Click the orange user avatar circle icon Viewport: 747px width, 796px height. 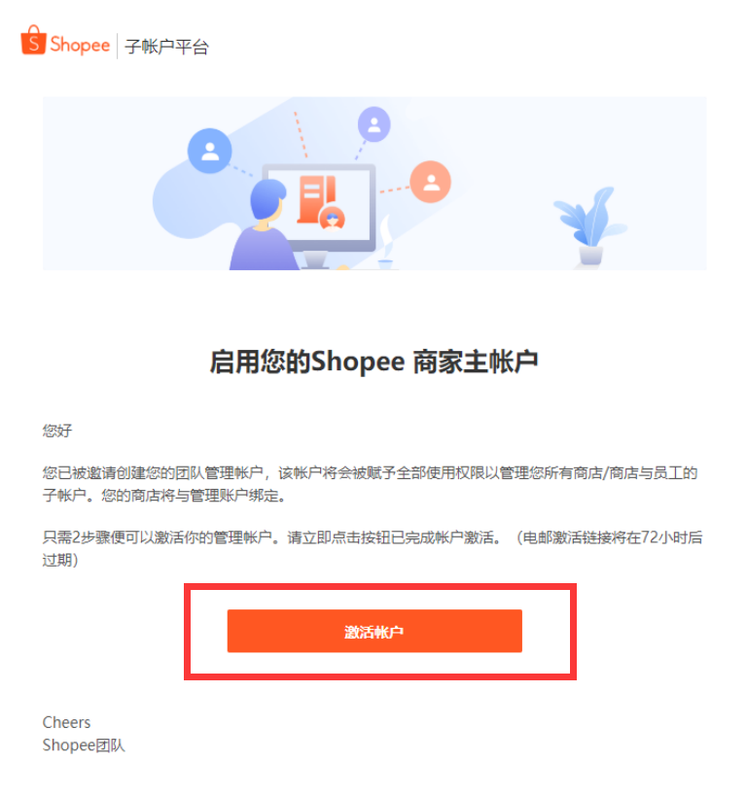tap(431, 182)
